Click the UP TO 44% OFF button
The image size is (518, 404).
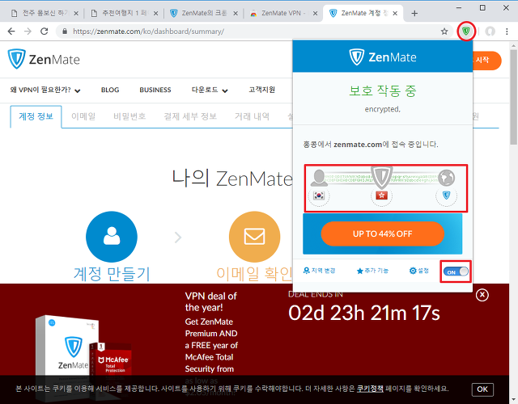(x=383, y=234)
